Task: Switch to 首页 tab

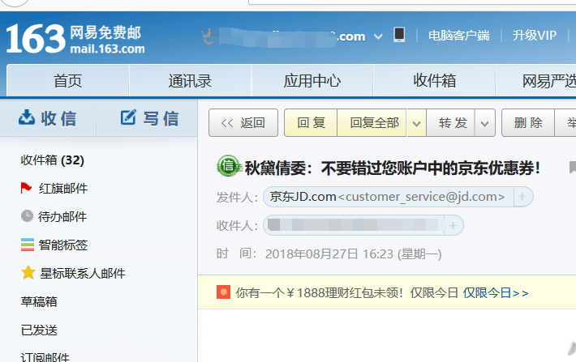Action: point(68,81)
